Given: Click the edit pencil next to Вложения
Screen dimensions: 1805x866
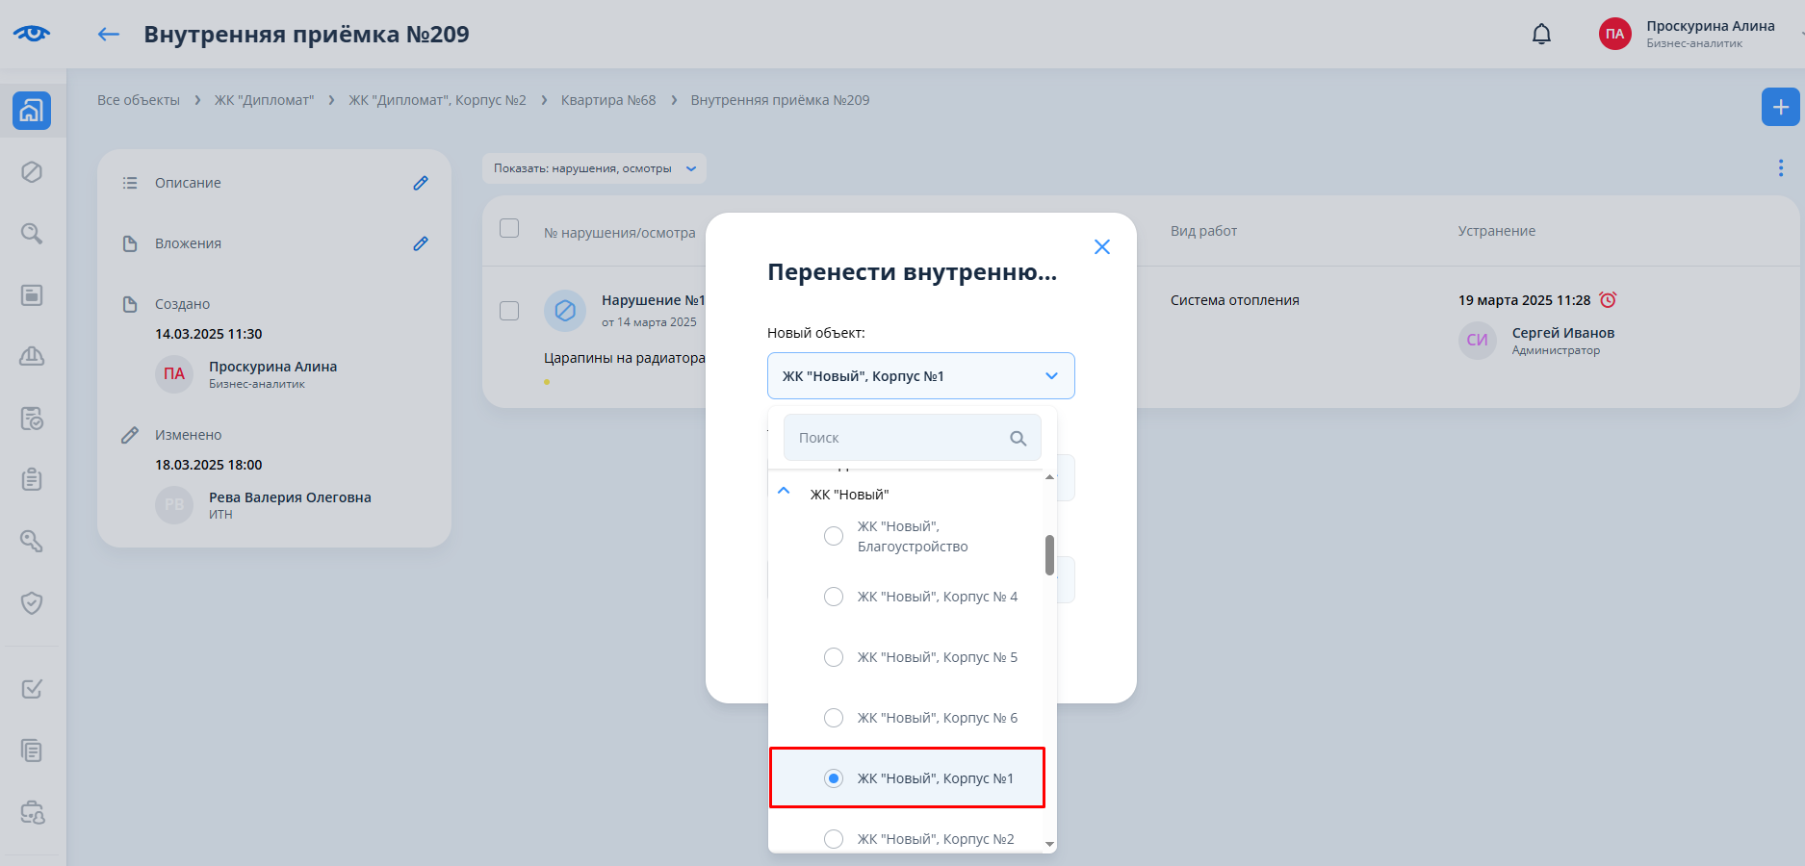Looking at the screenshot, I should pos(421,243).
